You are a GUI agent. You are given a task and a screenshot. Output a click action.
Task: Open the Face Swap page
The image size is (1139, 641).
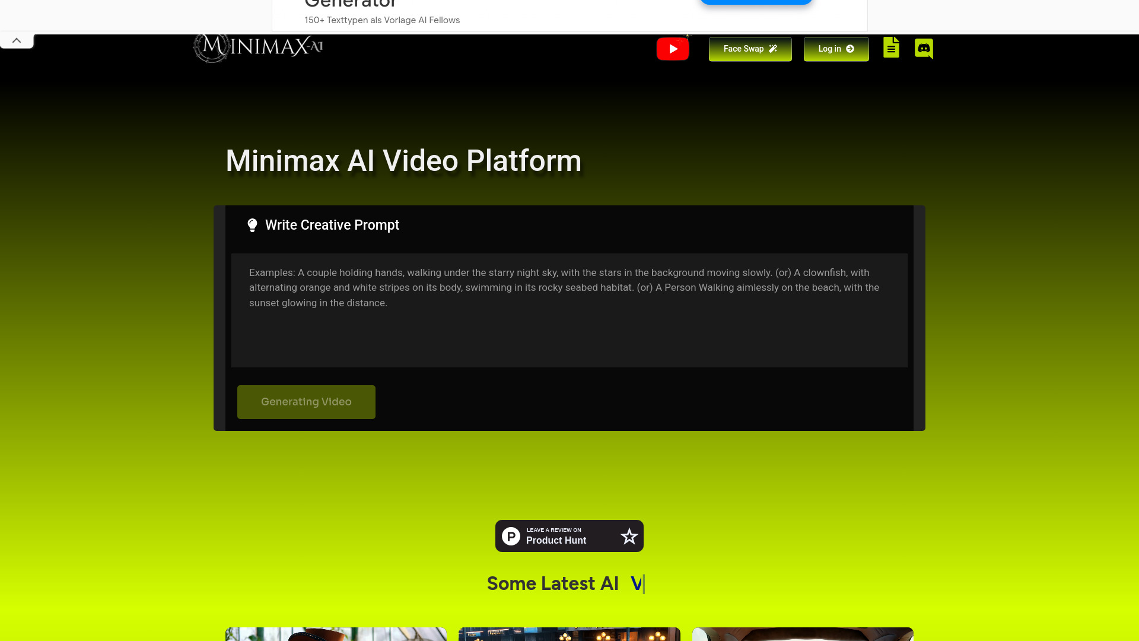coord(750,49)
